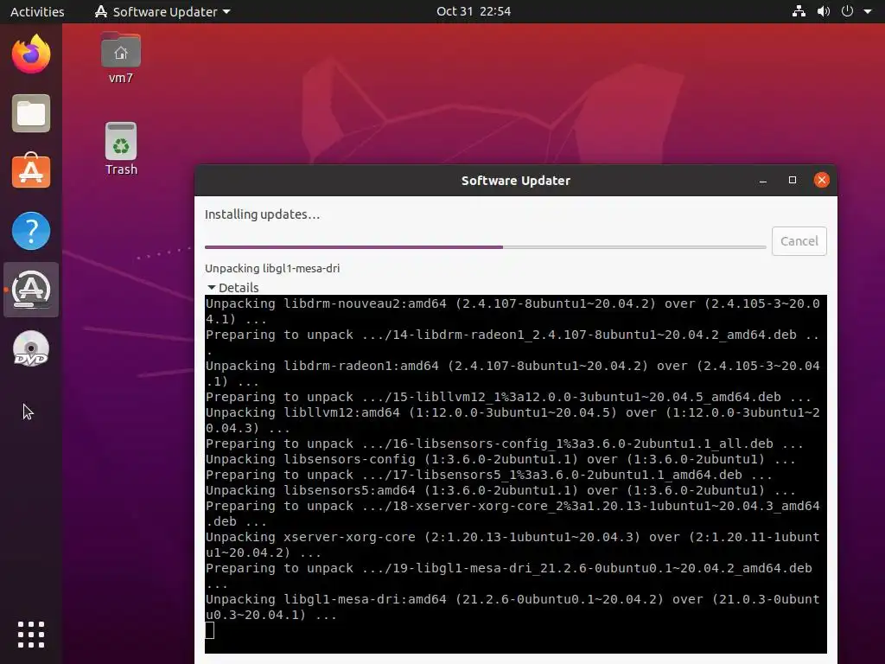The image size is (885, 664).
Task: Click the power icon in top bar
Action: coord(847,11)
